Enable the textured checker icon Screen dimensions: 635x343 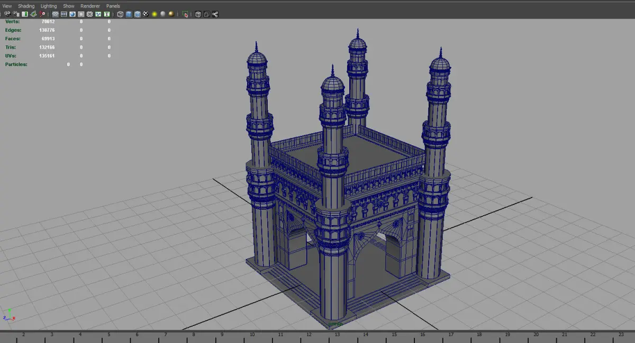(x=146, y=14)
